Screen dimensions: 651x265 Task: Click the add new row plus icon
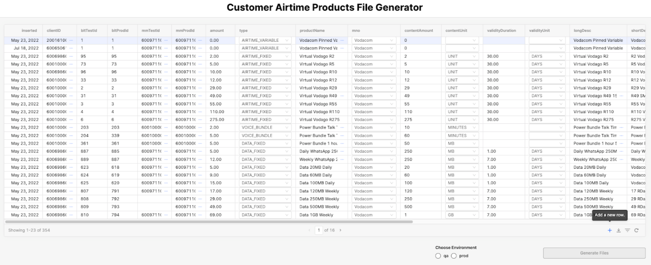[x=610, y=230]
